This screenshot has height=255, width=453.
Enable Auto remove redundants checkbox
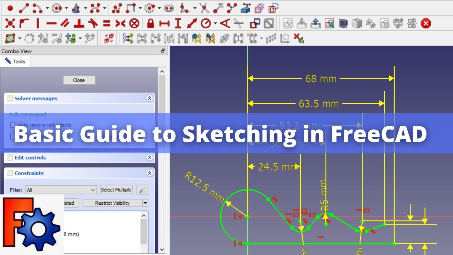[x=13, y=125]
